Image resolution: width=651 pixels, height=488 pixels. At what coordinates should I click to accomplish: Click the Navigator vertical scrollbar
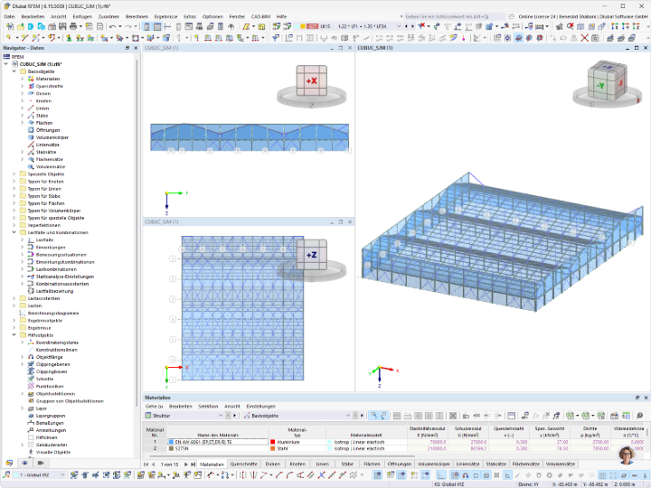click(x=137, y=232)
